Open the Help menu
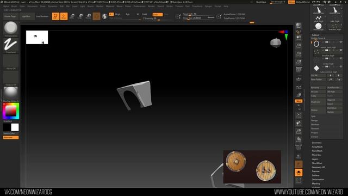This screenshot has height=196, width=348. [226, 6]
